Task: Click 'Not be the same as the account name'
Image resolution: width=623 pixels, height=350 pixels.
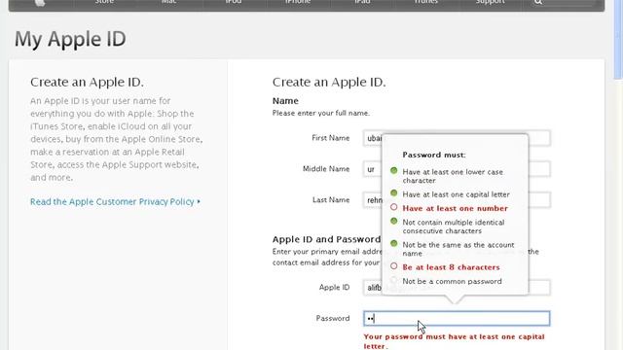Action: tap(458, 249)
